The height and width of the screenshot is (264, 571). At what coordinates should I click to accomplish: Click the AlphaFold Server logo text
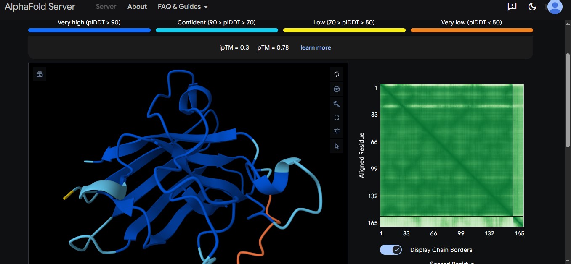pyautogui.click(x=40, y=6)
